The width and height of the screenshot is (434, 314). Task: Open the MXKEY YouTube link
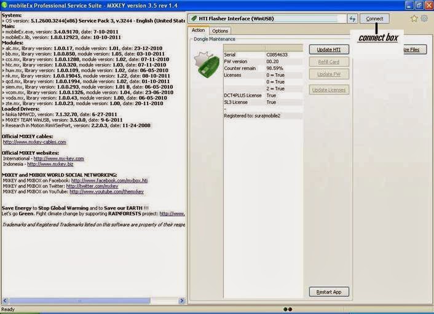(106, 192)
